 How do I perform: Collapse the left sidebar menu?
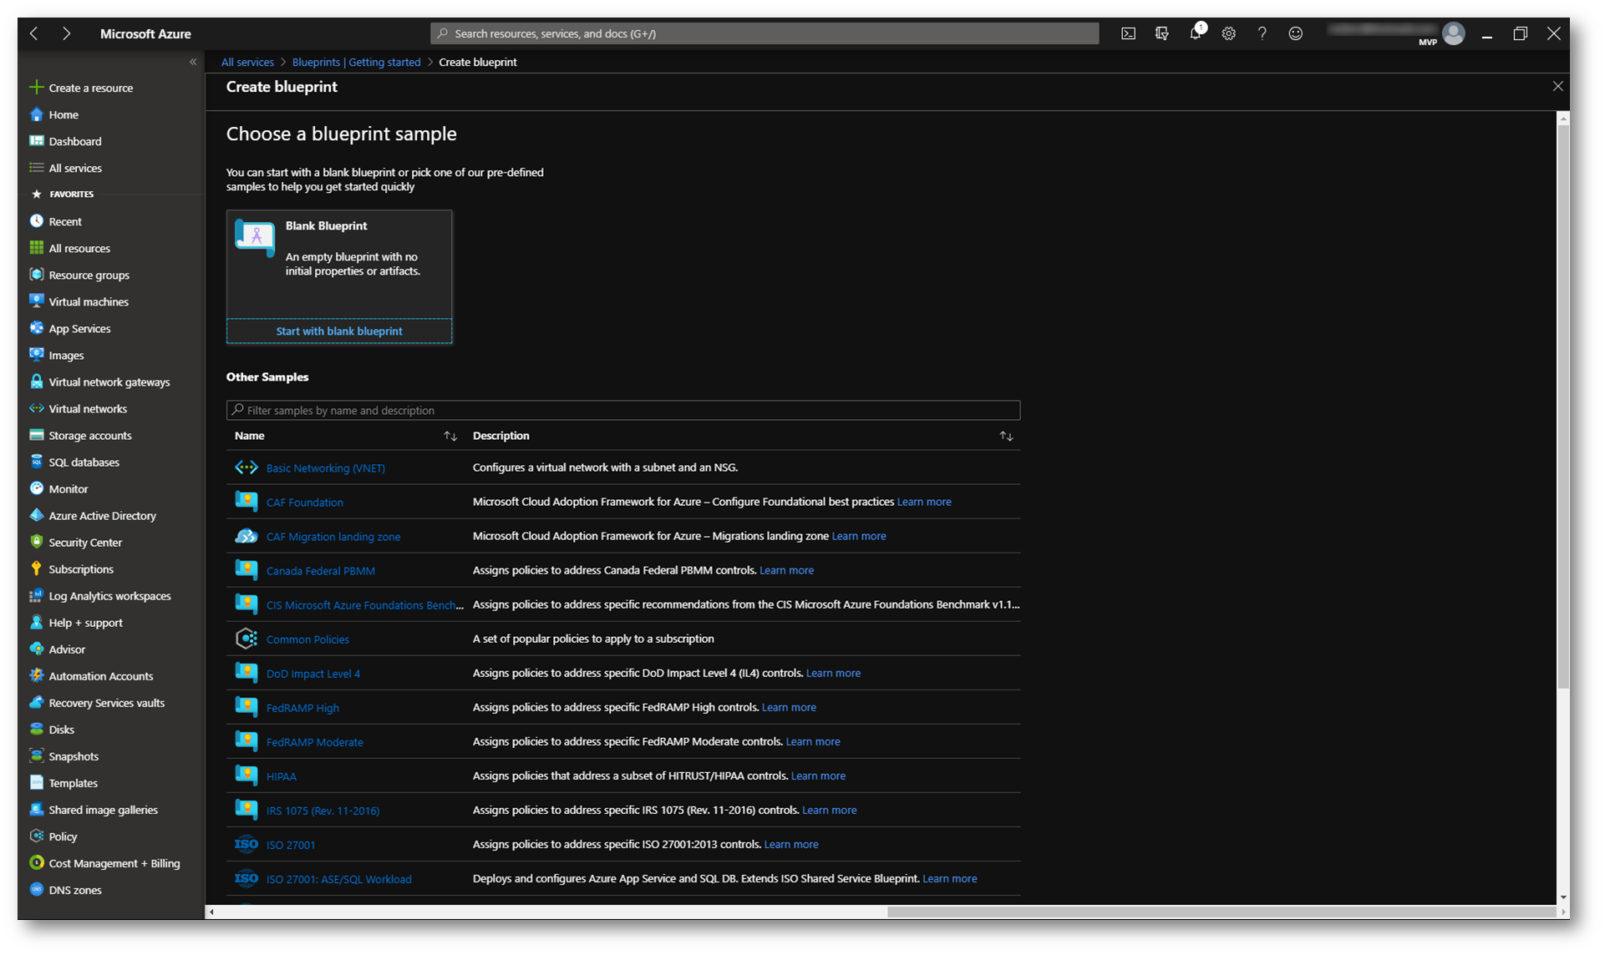193,62
